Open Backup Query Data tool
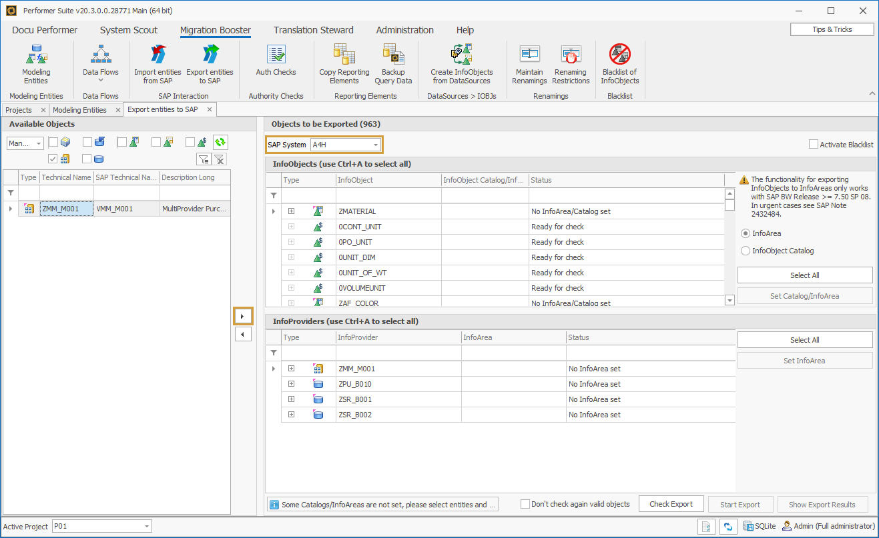 pyautogui.click(x=393, y=63)
